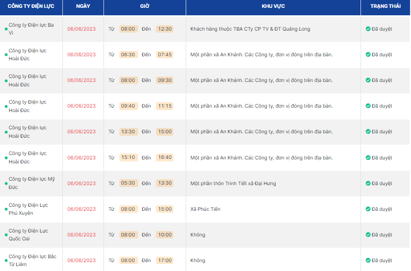Click green dot beside Công ty Điện lực Ba Vì

tap(6, 29)
